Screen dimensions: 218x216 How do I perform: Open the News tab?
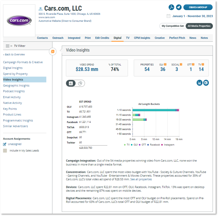(193, 38)
